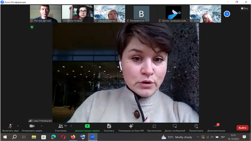Open Доски сообщений whiteboards
Screen dimensions: 251x141
175,127
